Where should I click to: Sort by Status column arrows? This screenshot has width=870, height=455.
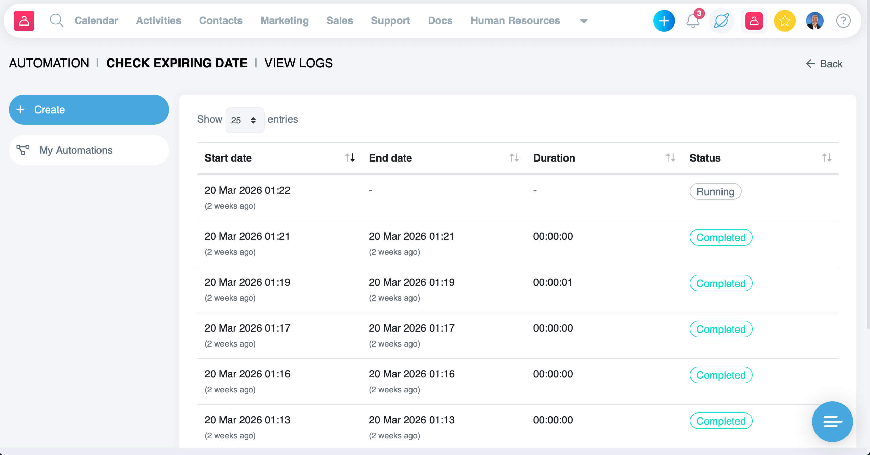pos(827,157)
